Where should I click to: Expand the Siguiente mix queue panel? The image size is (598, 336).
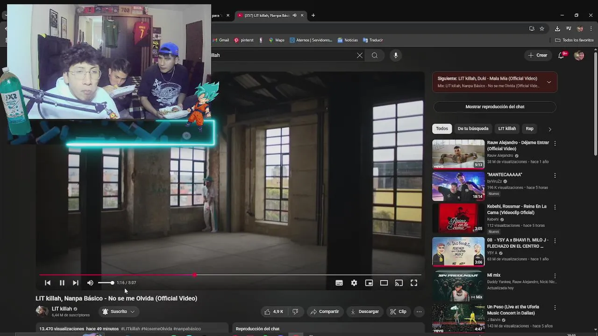[549, 82]
